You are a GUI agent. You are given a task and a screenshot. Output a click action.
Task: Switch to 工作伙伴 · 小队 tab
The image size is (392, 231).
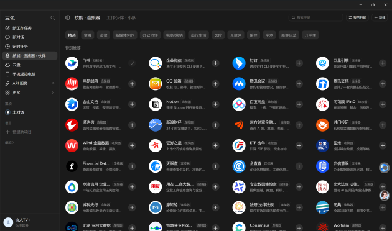coord(121,18)
